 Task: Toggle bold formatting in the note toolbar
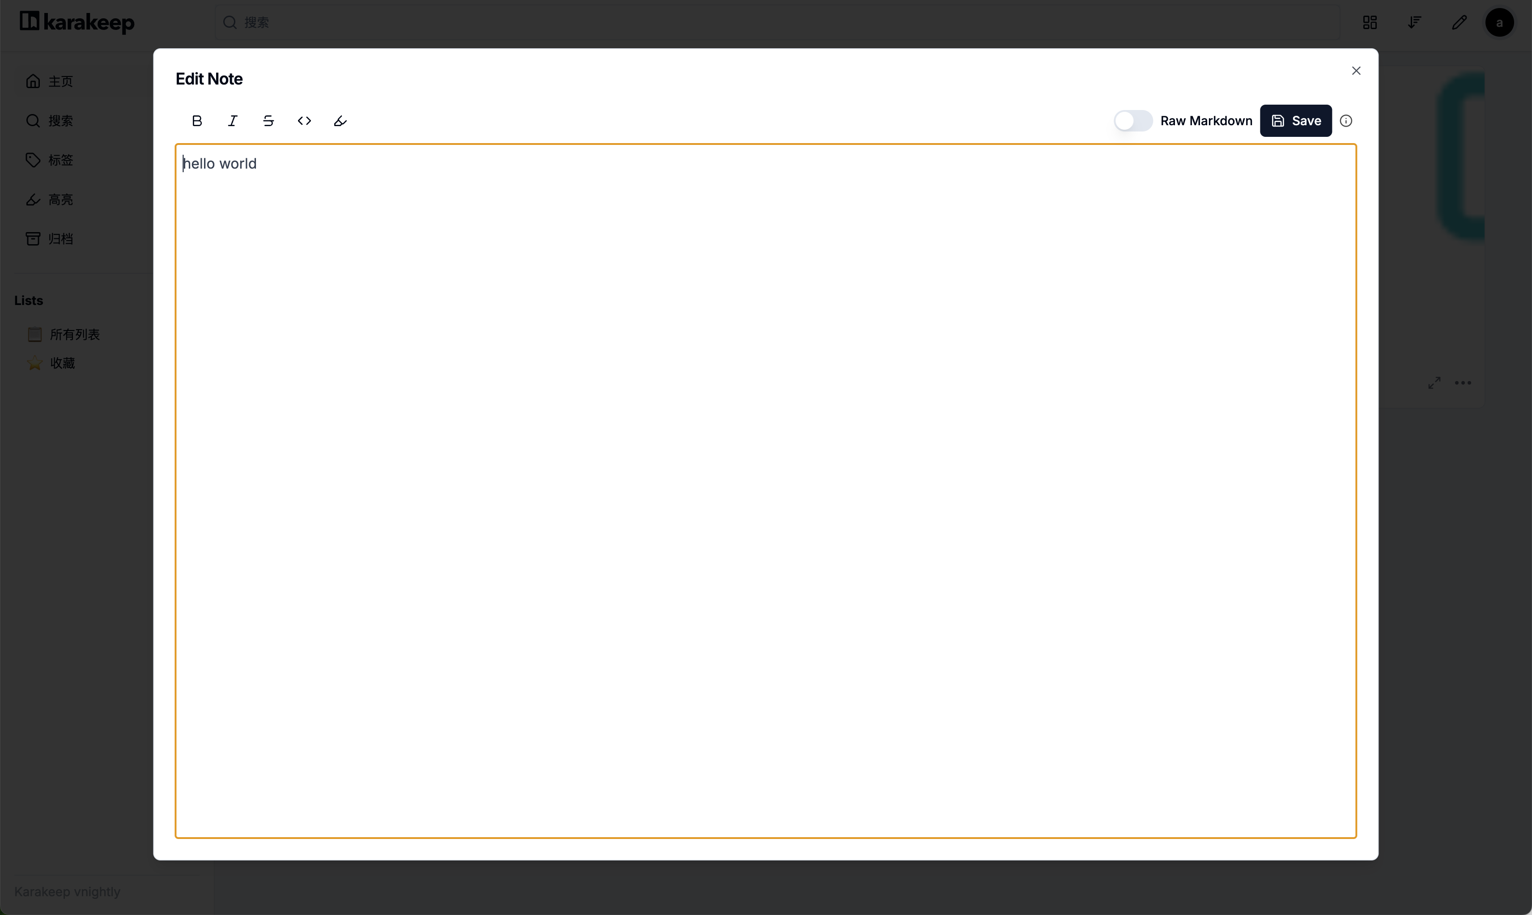(197, 121)
